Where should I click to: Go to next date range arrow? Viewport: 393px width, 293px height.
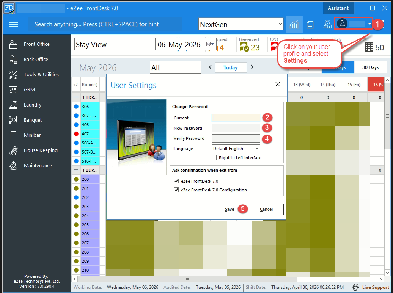coord(252,67)
